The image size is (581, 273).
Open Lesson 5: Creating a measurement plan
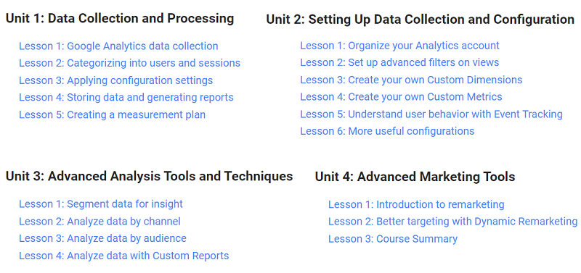tap(113, 115)
